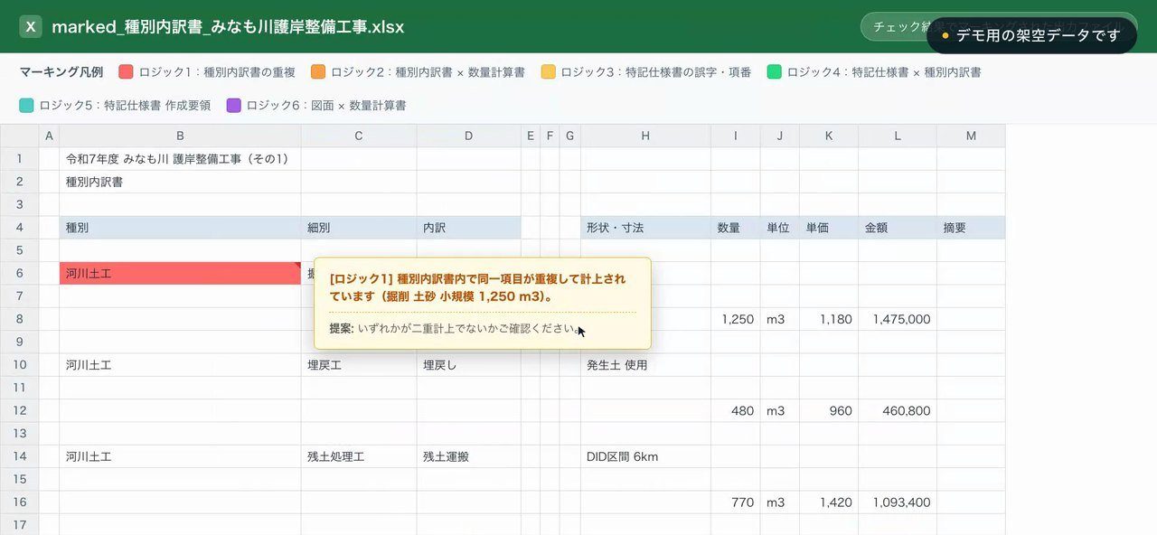Click the 河川土工 cell in row 14
Screen dimensions: 1157x535
click(x=180, y=456)
